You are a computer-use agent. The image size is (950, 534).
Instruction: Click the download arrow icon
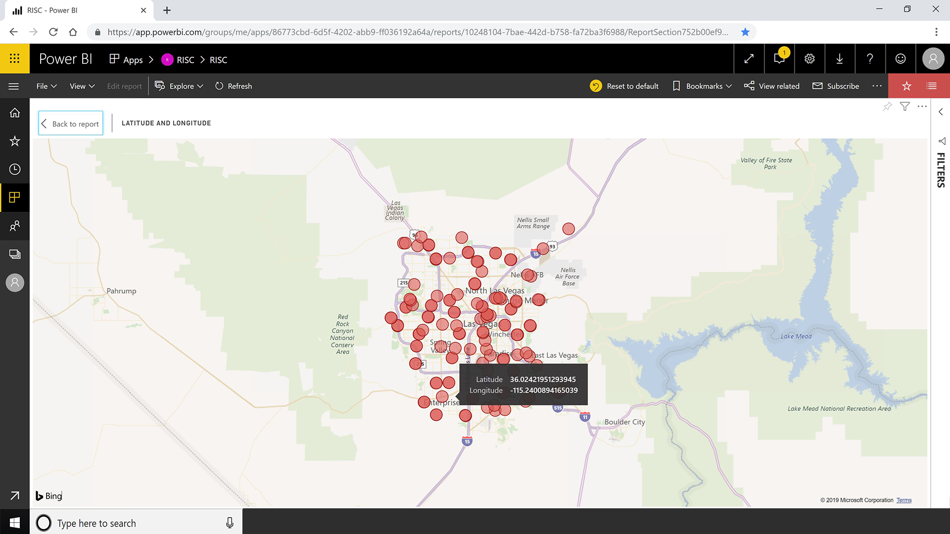[x=840, y=59]
